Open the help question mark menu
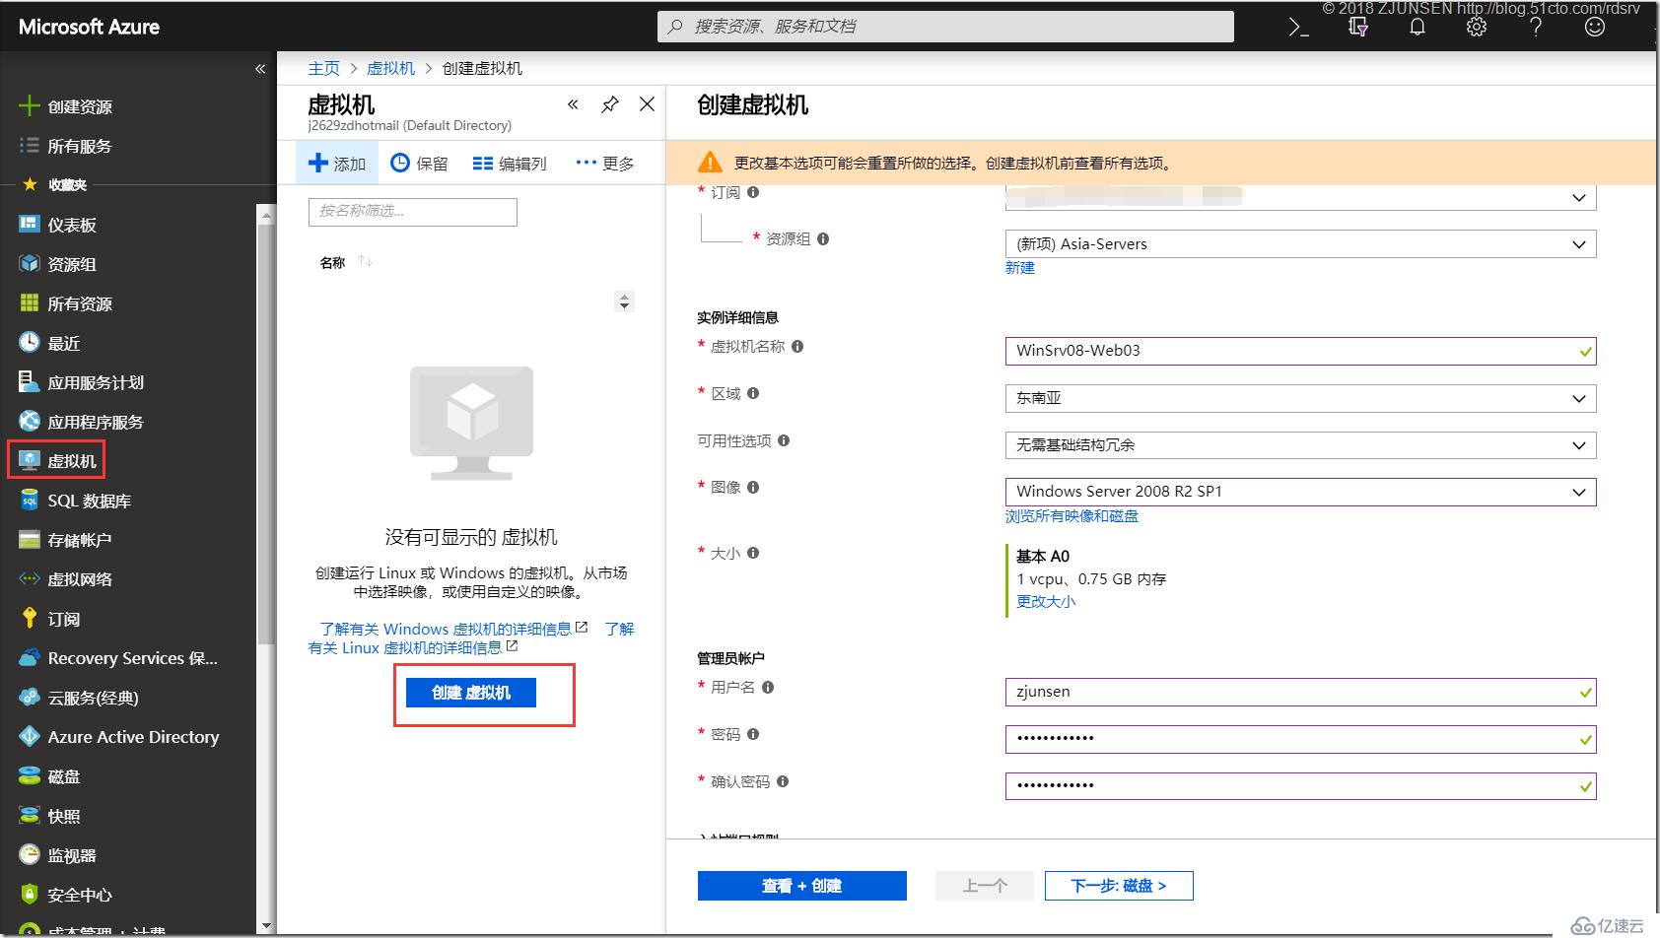This screenshot has width=1660, height=938. pyautogui.click(x=1536, y=28)
